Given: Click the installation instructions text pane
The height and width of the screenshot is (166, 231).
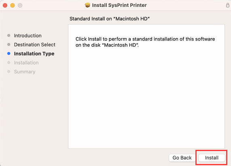Looking at the screenshot, I should pyautogui.click(x=146, y=87).
